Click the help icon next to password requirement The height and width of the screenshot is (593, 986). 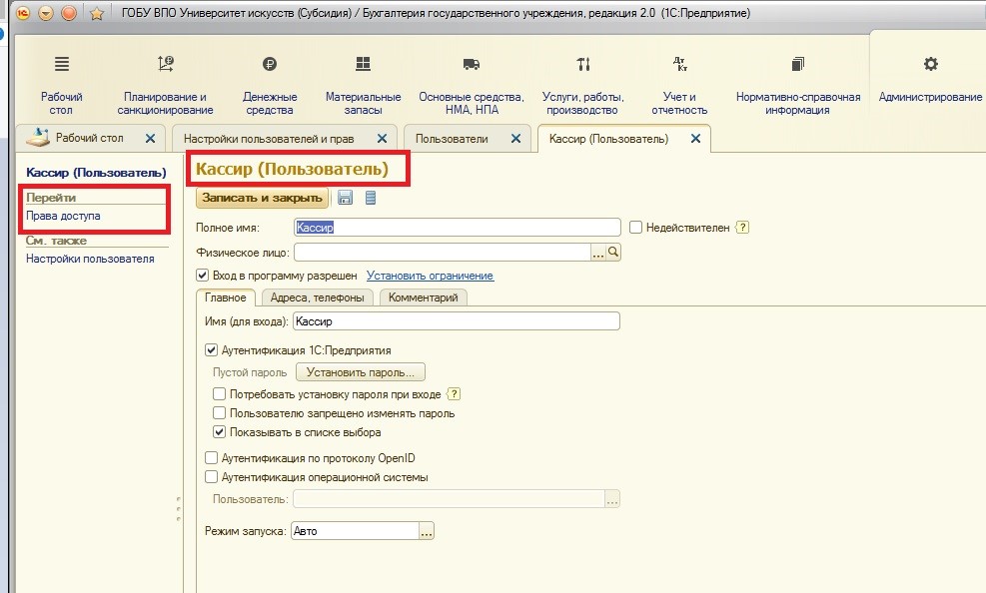point(454,394)
